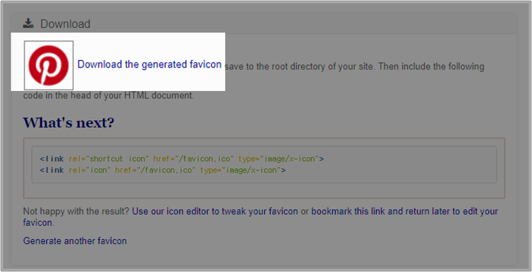Click the 'Not happy with the result?' text
532x272 pixels.
click(76, 211)
